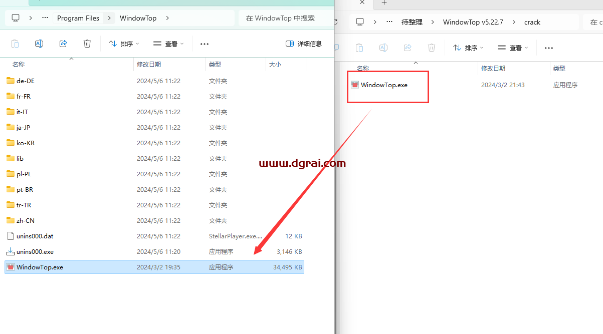Open the 查看 view dropdown in right window

[x=513, y=48]
